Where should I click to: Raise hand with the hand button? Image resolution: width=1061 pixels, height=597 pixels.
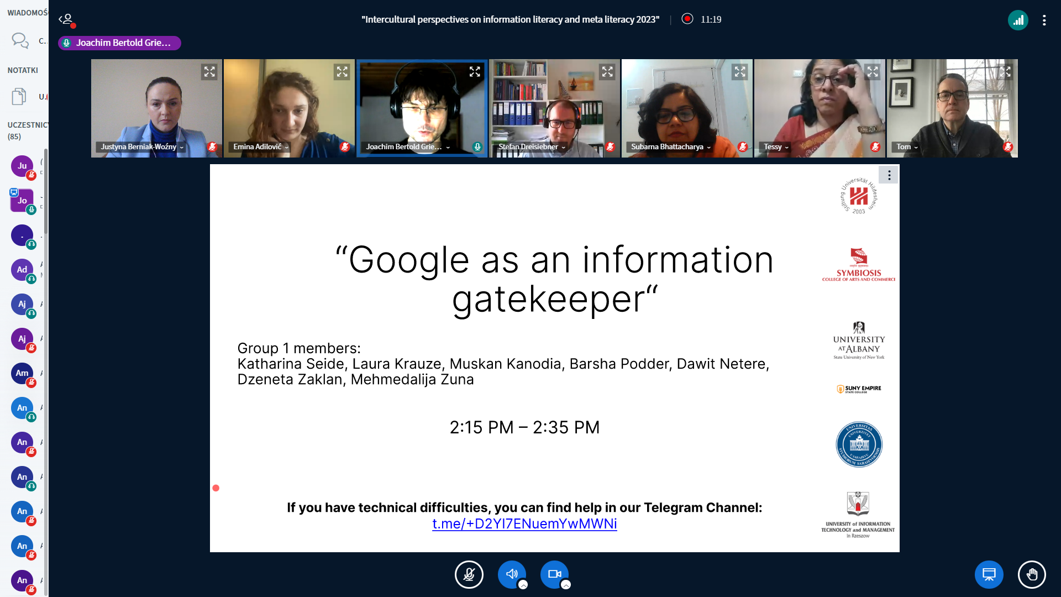click(x=1032, y=574)
